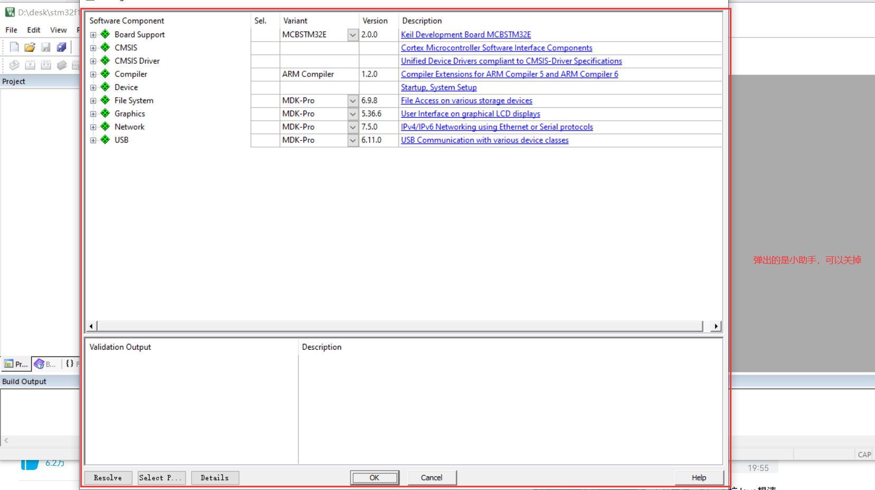Open the Compiler Extensions for ARM Compiler link
The height and width of the screenshot is (490, 875).
point(509,74)
